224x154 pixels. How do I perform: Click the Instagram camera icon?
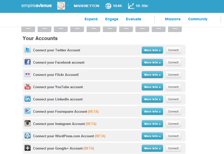pyautogui.click(x=27, y=123)
